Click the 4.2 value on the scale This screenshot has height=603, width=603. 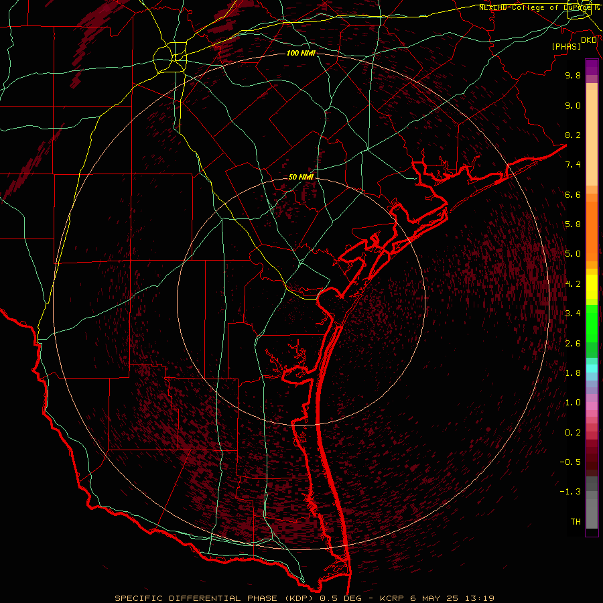pos(573,284)
